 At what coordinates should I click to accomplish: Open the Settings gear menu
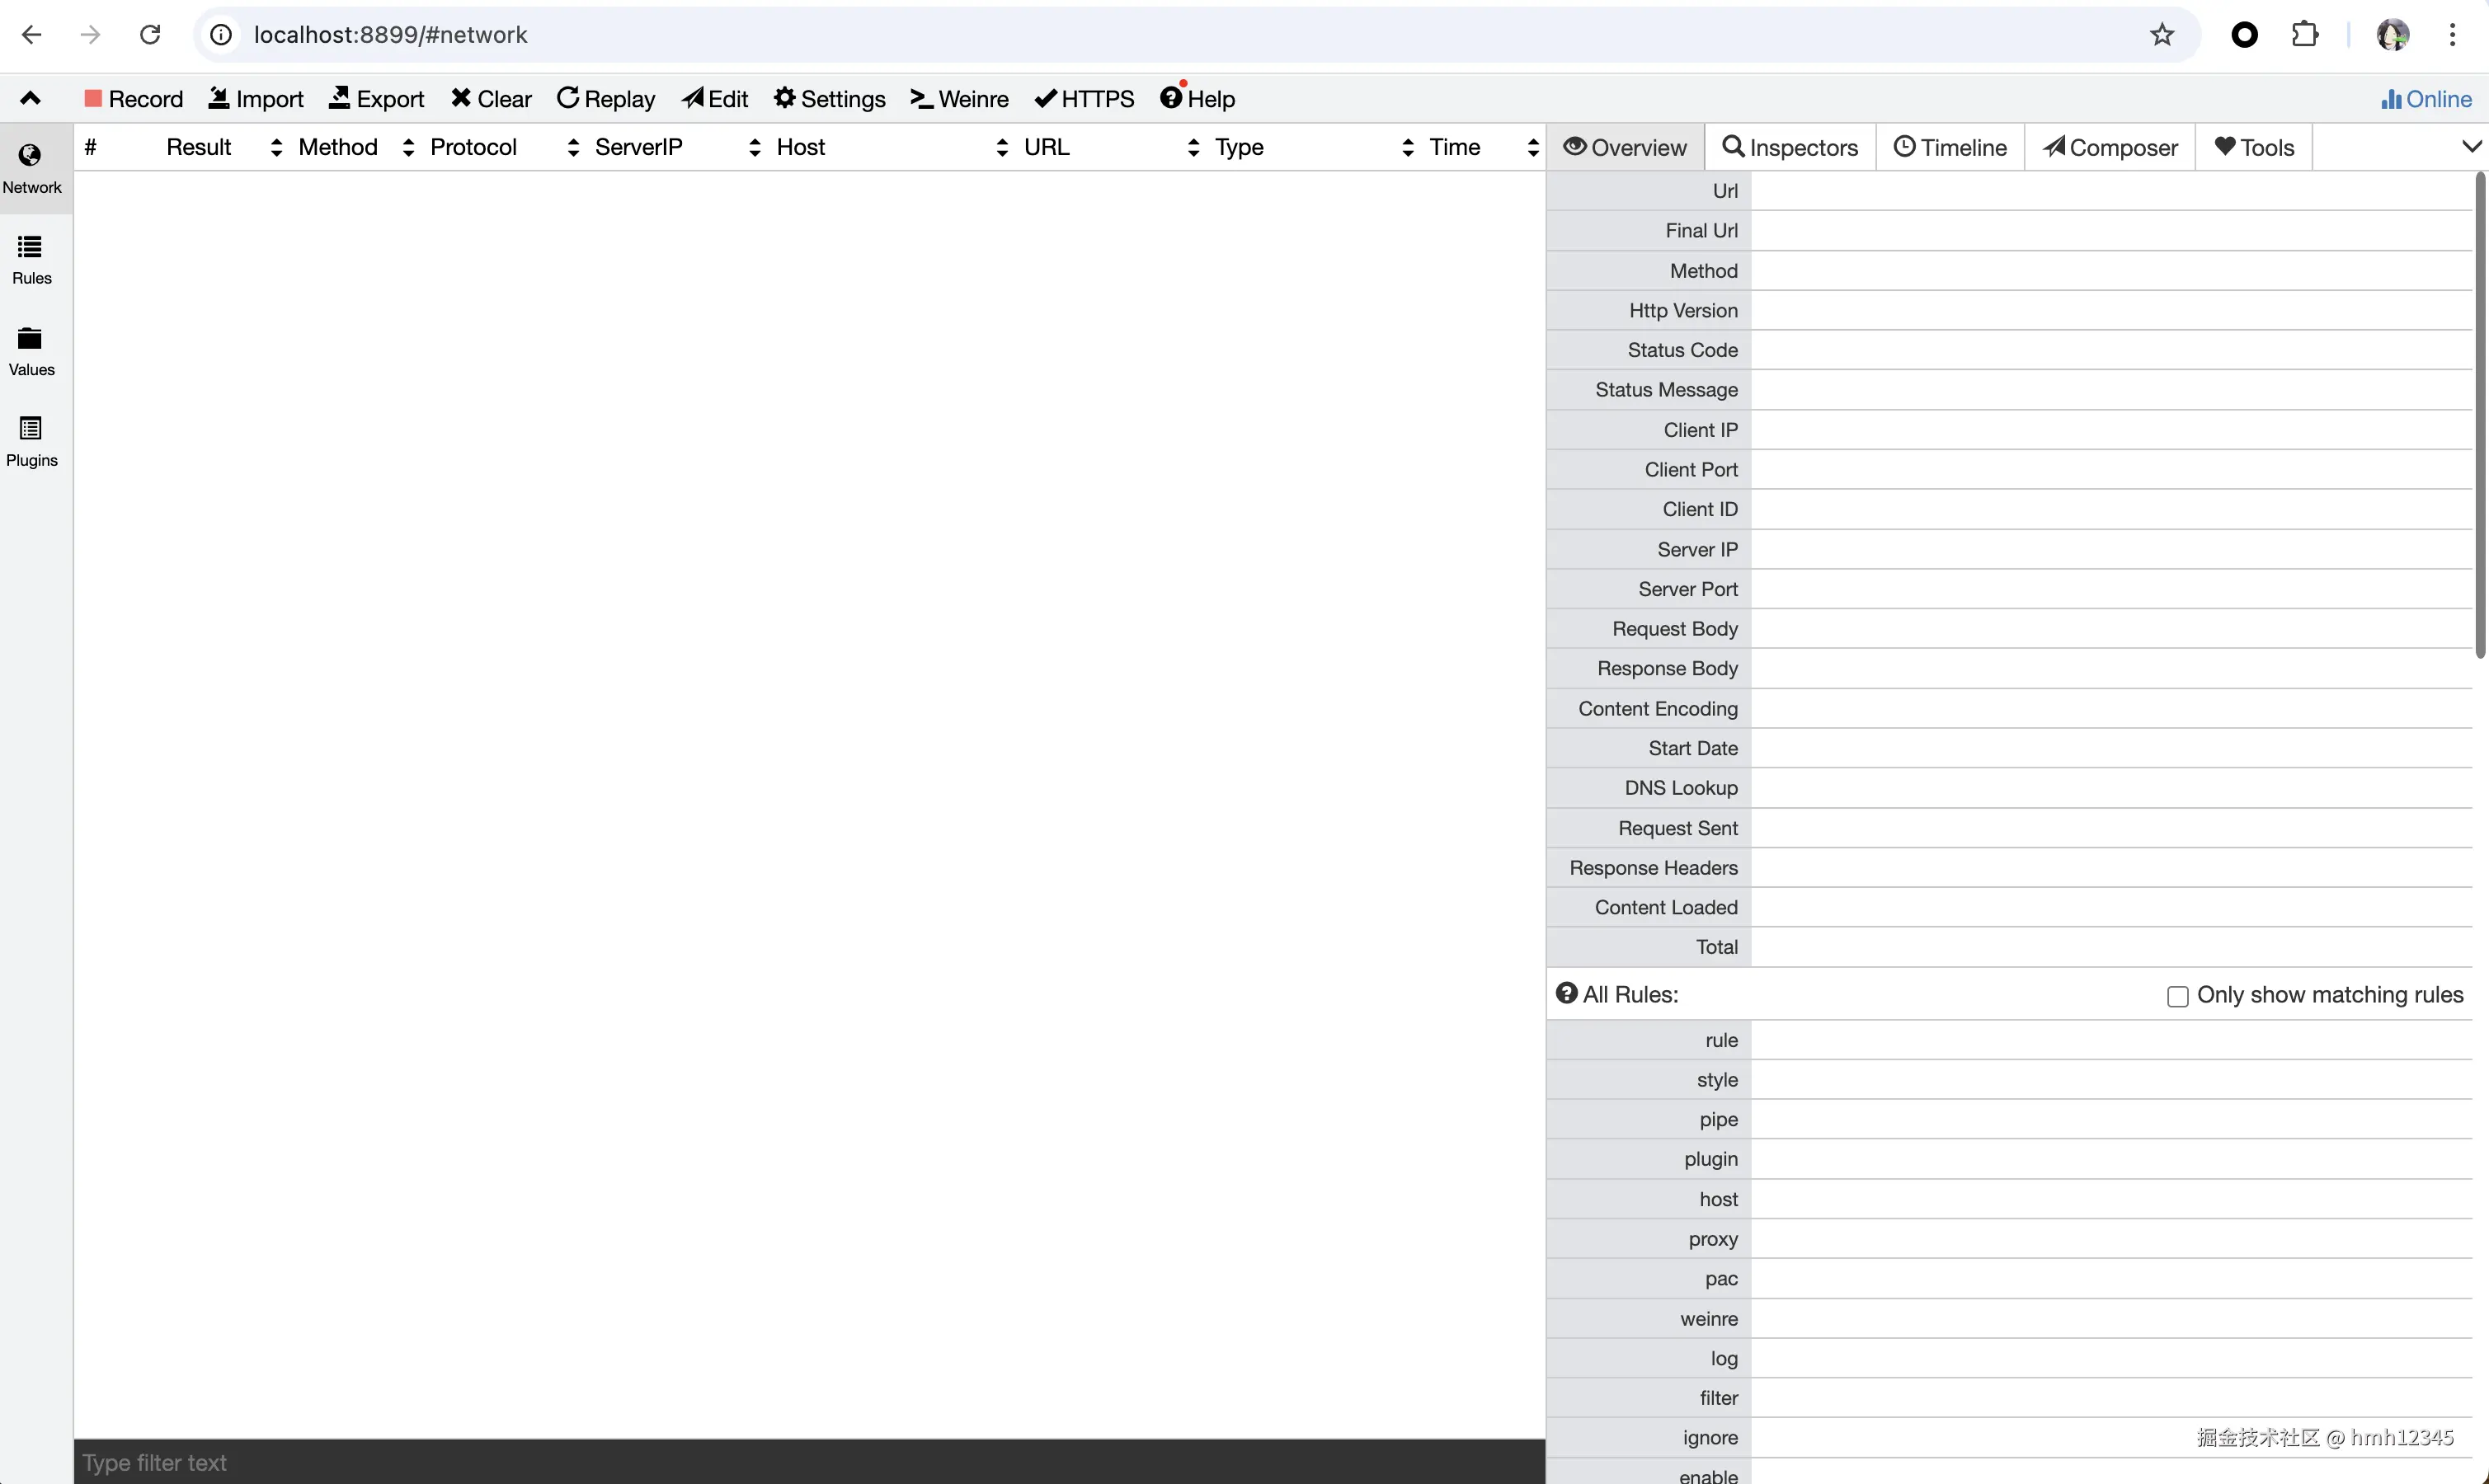pos(829,99)
